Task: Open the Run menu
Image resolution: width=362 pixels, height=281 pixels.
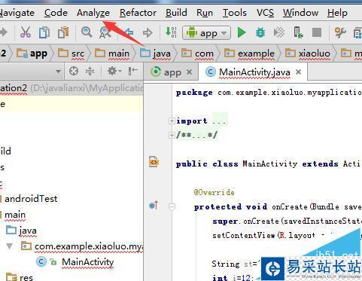Action: [205, 13]
